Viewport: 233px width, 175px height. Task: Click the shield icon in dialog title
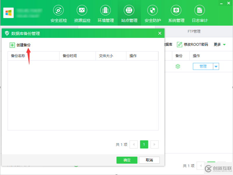(7, 33)
